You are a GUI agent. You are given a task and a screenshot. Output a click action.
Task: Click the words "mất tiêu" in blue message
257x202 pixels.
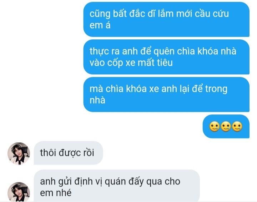pyautogui.click(x=155, y=63)
